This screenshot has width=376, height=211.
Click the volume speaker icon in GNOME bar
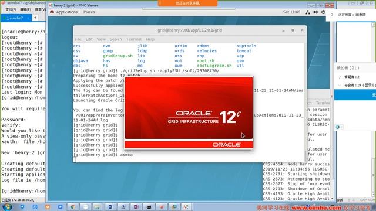[x=315, y=12]
